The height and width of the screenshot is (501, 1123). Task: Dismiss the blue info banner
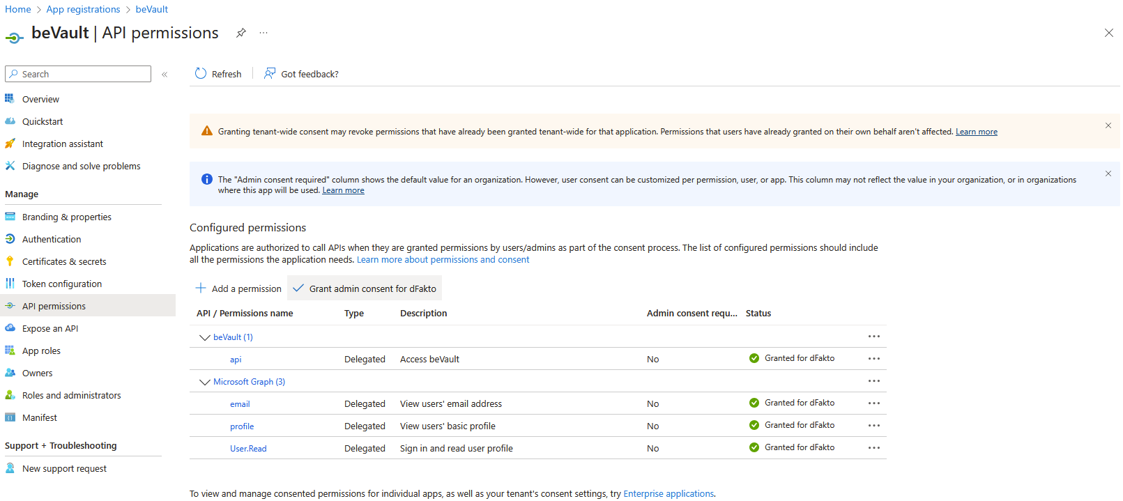(x=1108, y=174)
